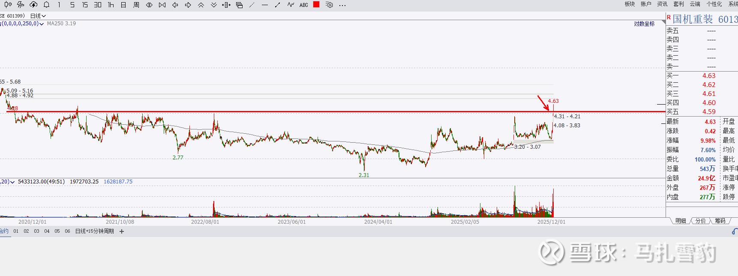
Task: Click the 买二 bid price 4.62
Action: (x=709, y=85)
